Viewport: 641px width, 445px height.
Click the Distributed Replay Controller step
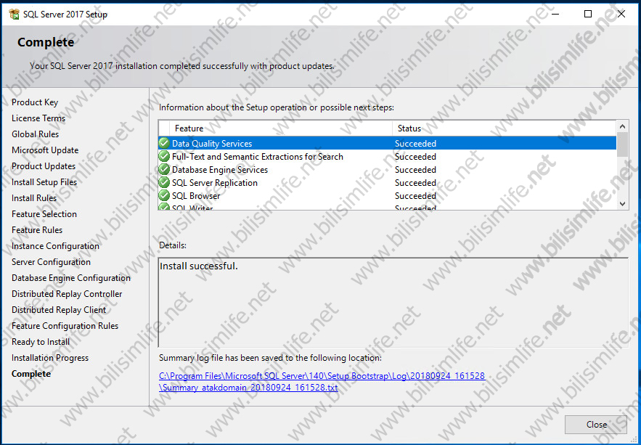(67, 293)
